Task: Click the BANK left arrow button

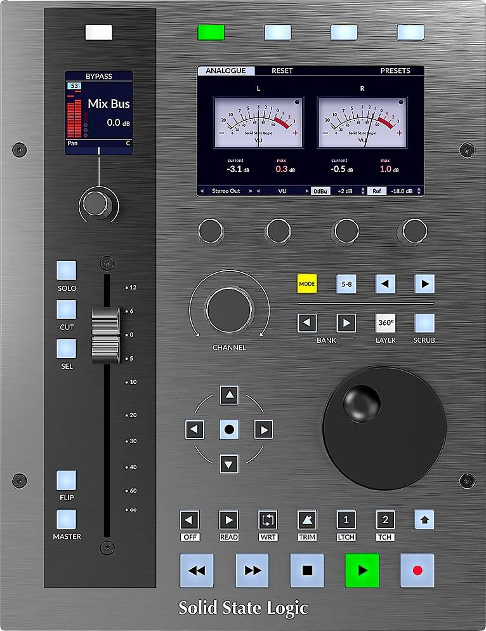Action: [307, 322]
